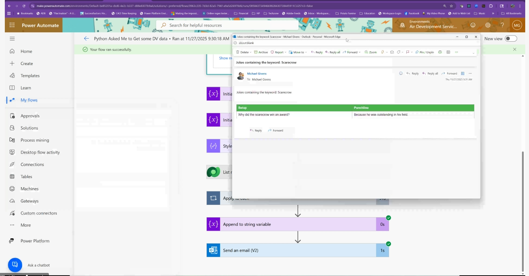The image size is (529, 276).
Task: Open the Power Automate app launcher grid
Action: 12,25
